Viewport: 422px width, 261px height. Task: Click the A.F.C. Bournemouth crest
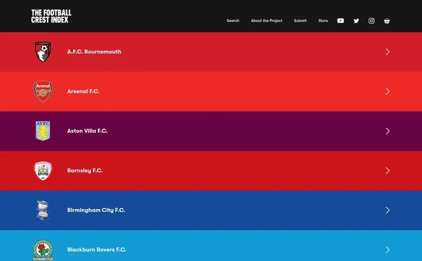(43, 51)
